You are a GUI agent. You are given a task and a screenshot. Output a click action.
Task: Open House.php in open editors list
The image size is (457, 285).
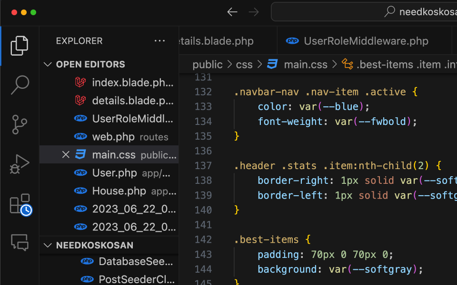(x=119, y=191)
